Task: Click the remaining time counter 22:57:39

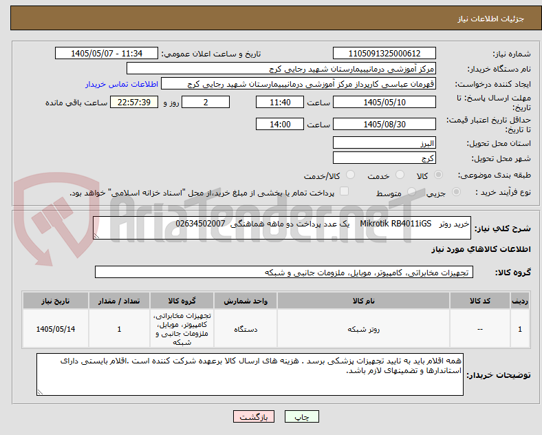Action: coord(134,103)
